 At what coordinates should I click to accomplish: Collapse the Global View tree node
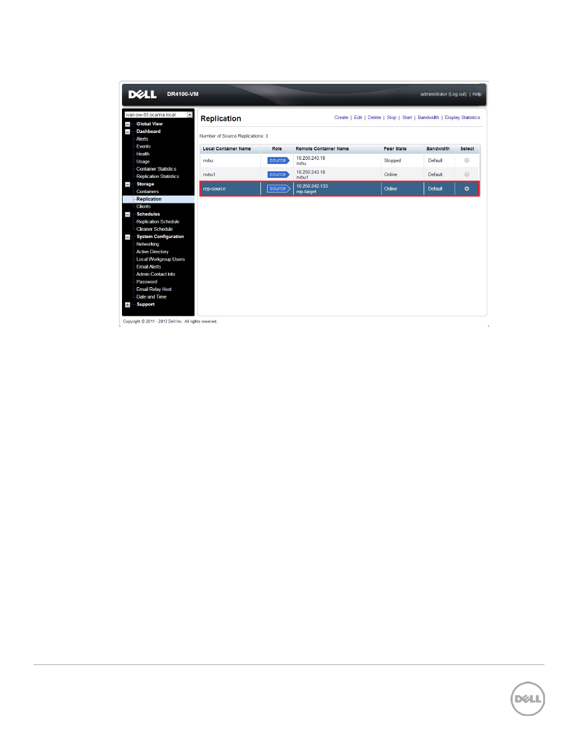[x=127, y=124]
